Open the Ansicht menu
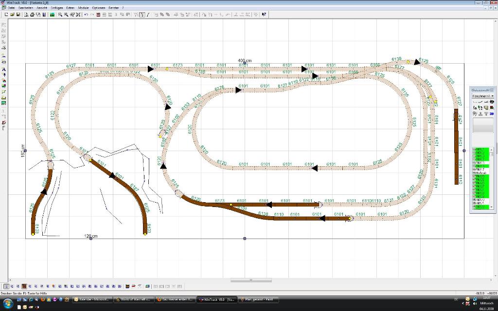The height and width of the screenshot is (311, 498). (42, 8)
